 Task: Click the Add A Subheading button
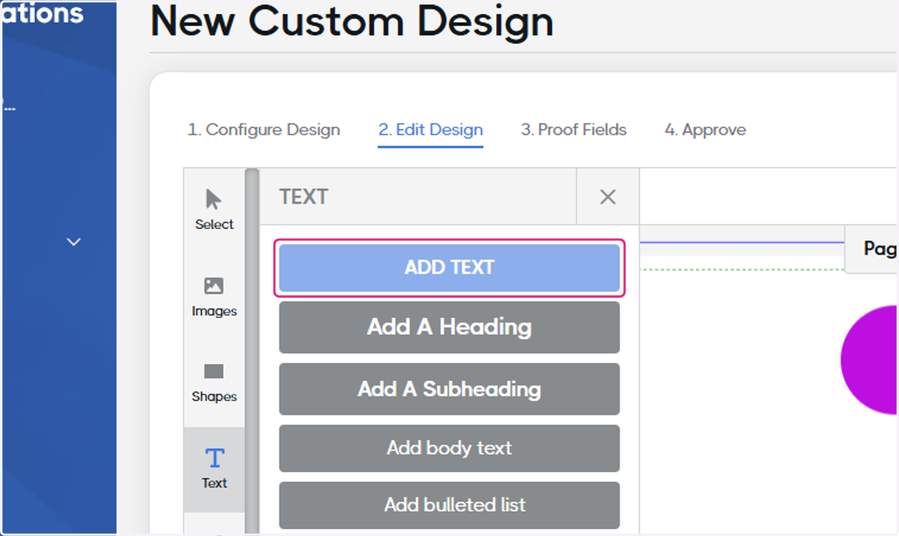pyautogui.click(x=449, y=389)
